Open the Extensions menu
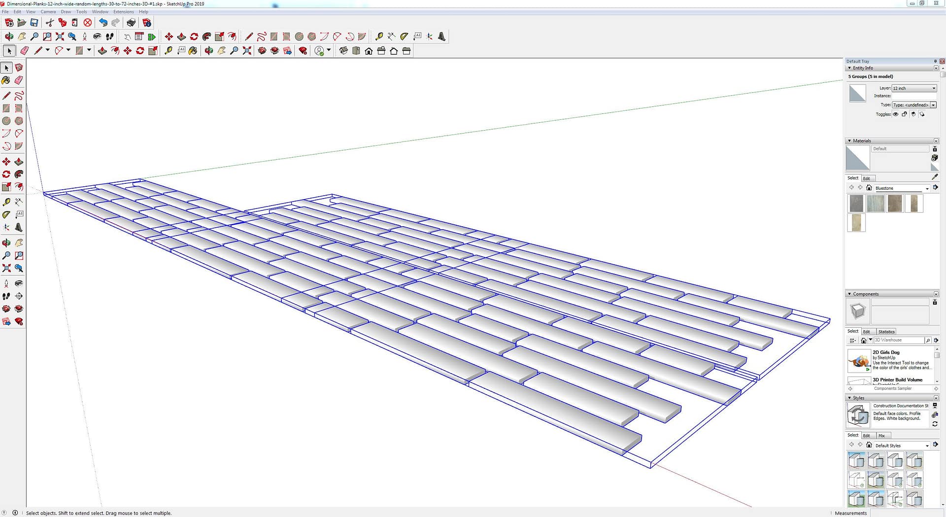This screenshot has width=946, height=517. point(123,12)
